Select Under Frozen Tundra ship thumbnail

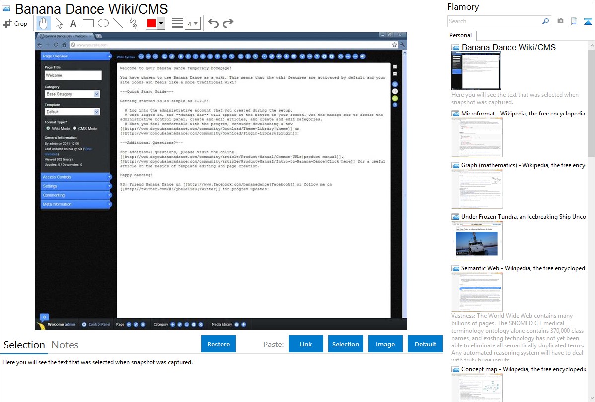tap(477, 240)
